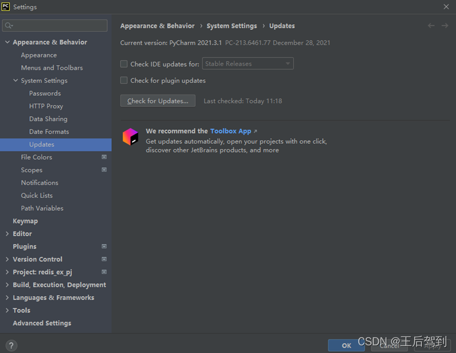Expand the Languages & Frameworks section
The width and height of the screenshot is (456, 353).
(x=7, y=298)
